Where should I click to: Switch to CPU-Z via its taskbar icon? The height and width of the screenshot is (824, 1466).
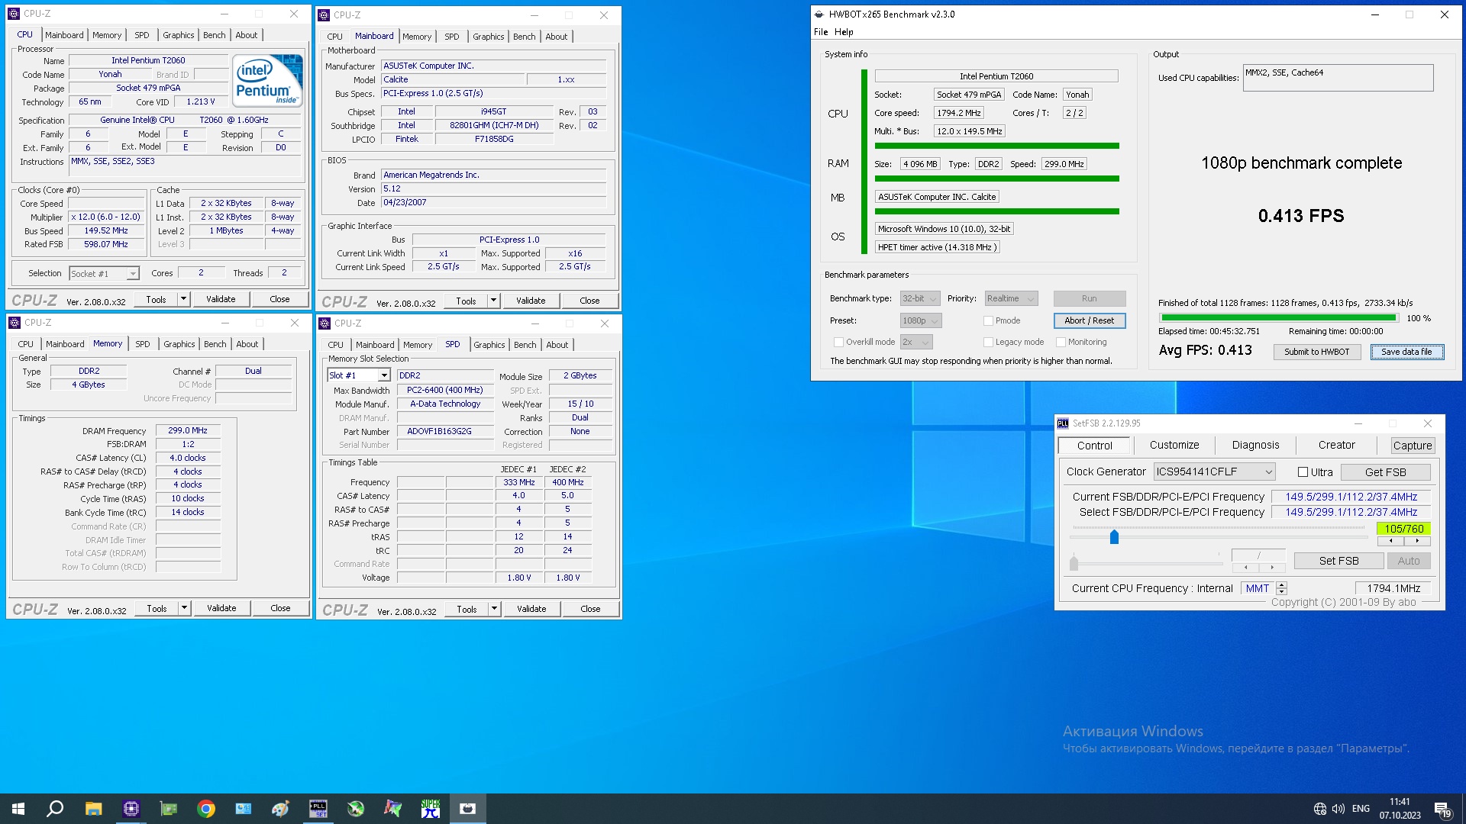131,809
